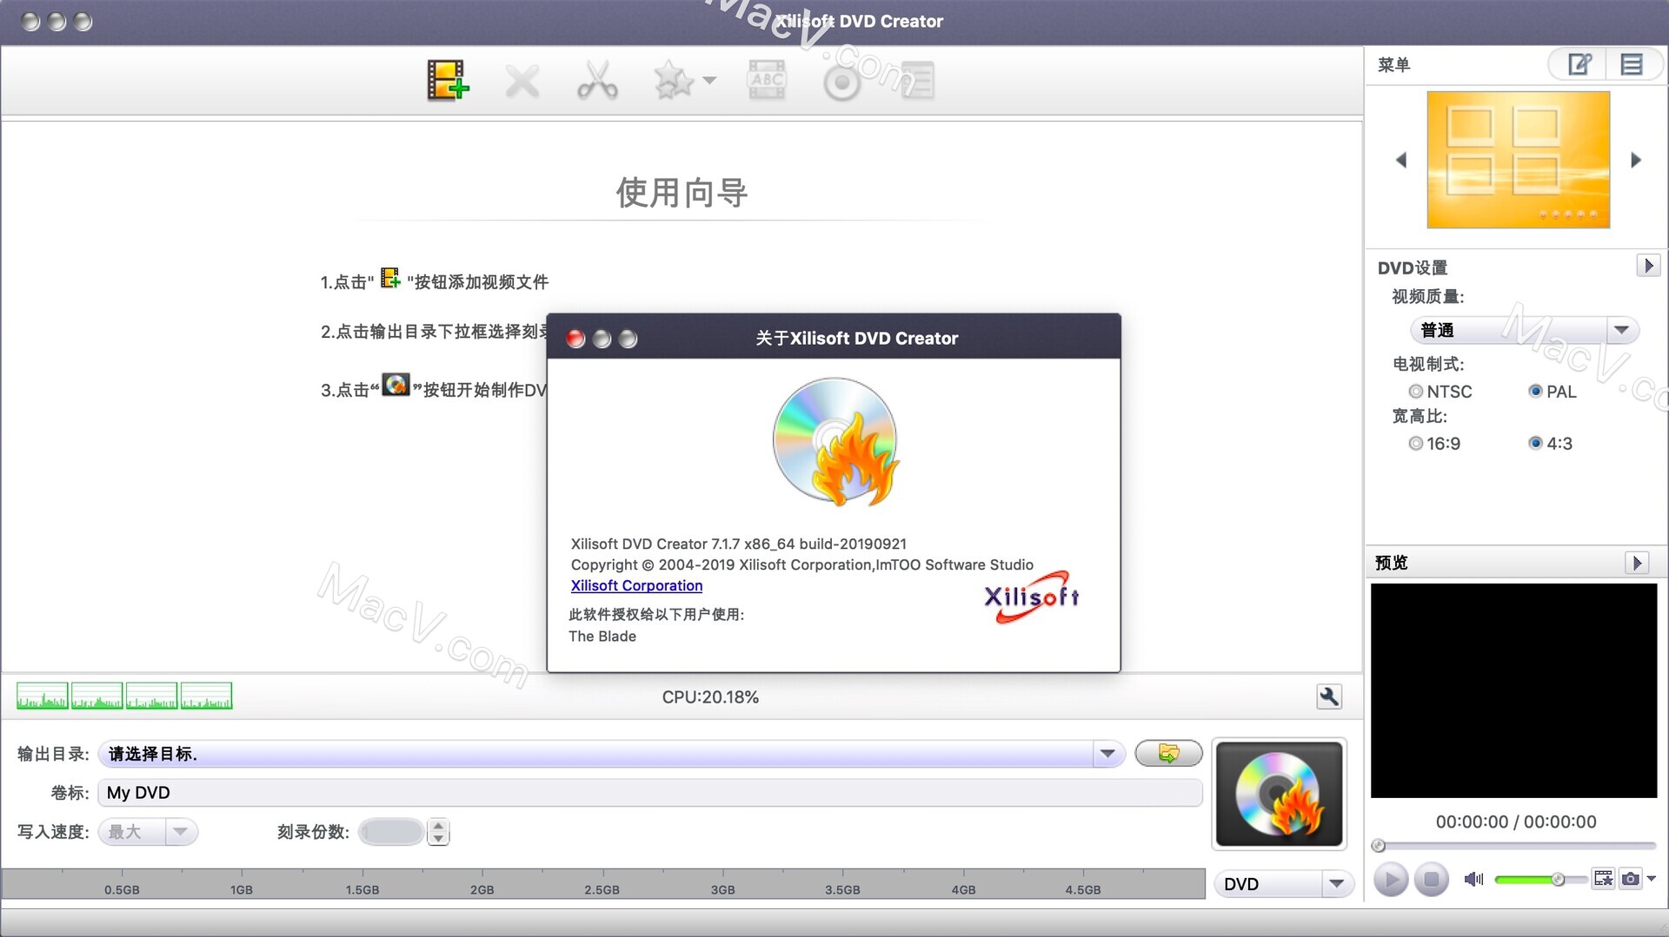Viewport: 1669px width, 937px height.
Task: Click the delete (X) toolbar icon
Action: pos(522,82)
